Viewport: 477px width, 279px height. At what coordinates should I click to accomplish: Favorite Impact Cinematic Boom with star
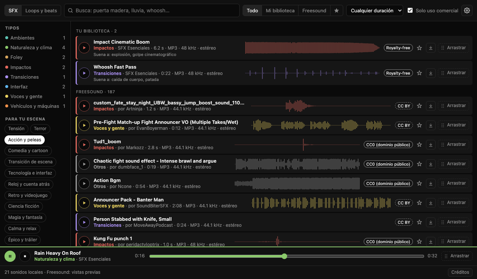pos(419,48)
